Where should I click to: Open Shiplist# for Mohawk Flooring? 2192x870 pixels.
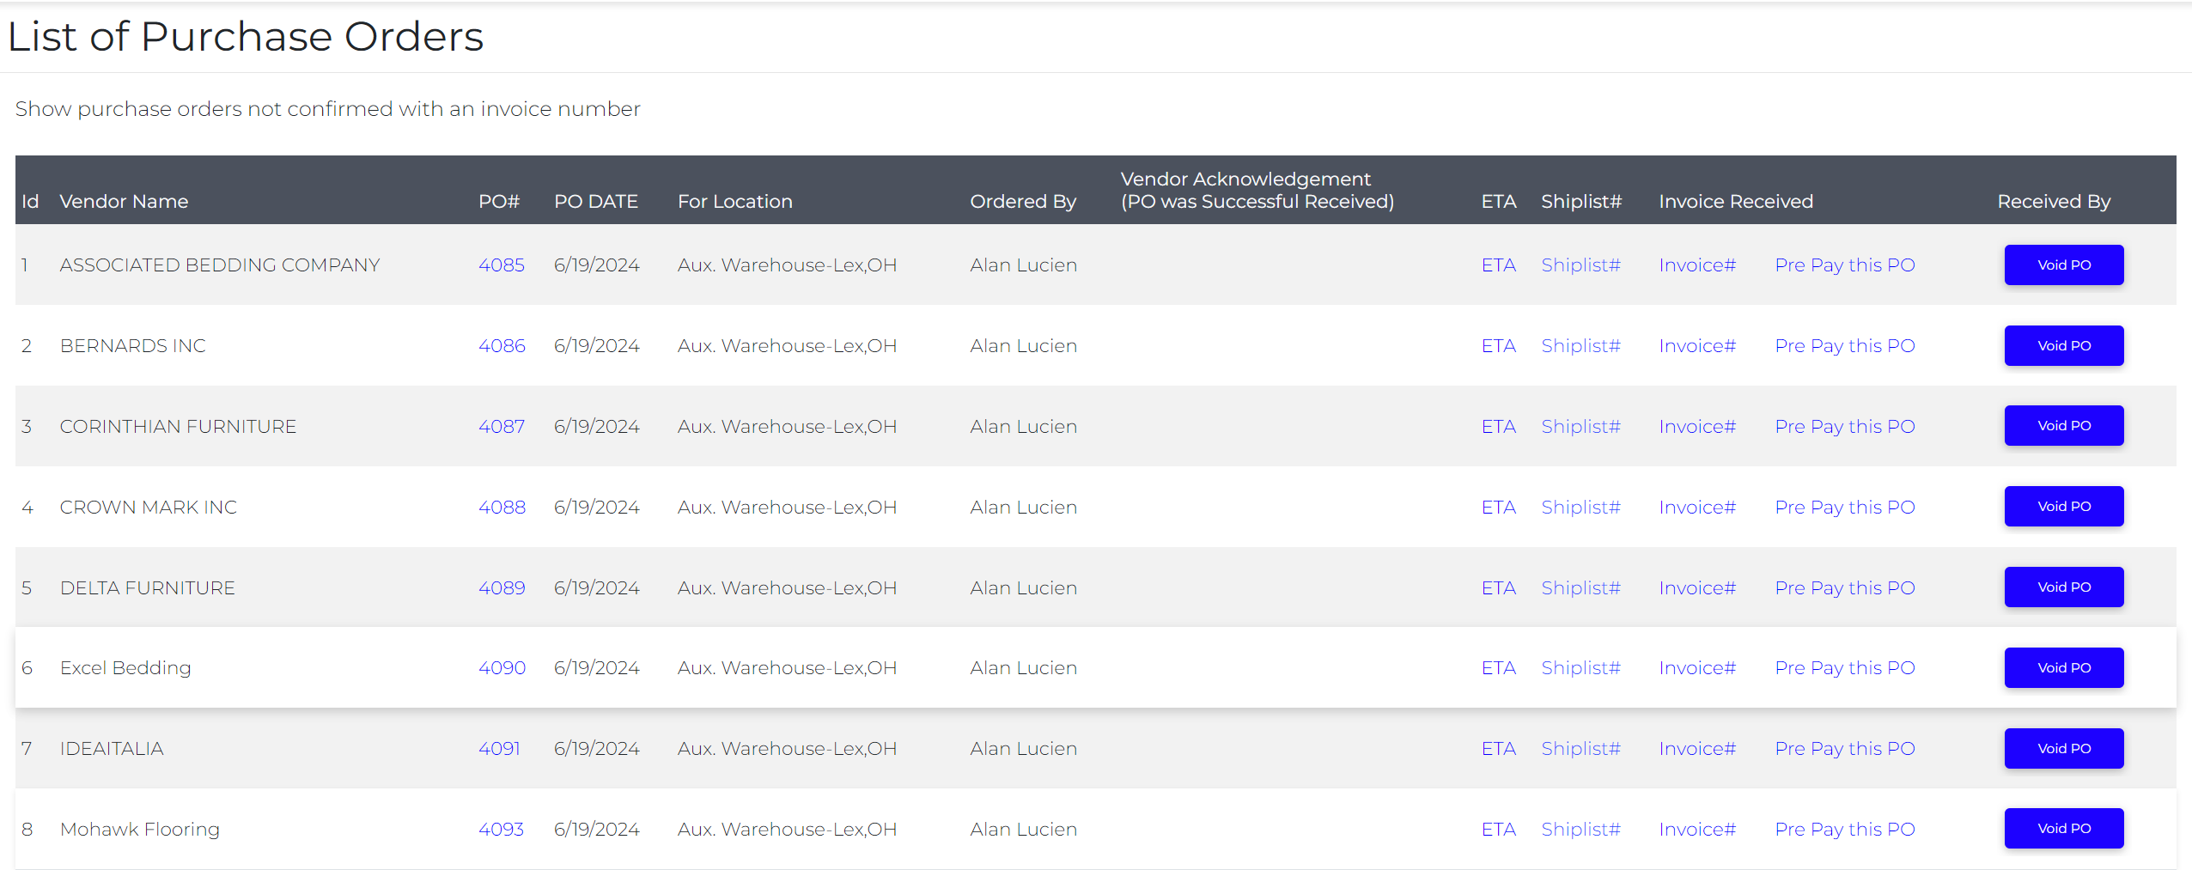[1580, 829]
